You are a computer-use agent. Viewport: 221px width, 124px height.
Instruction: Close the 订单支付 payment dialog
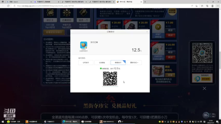[x=147, y=32]
